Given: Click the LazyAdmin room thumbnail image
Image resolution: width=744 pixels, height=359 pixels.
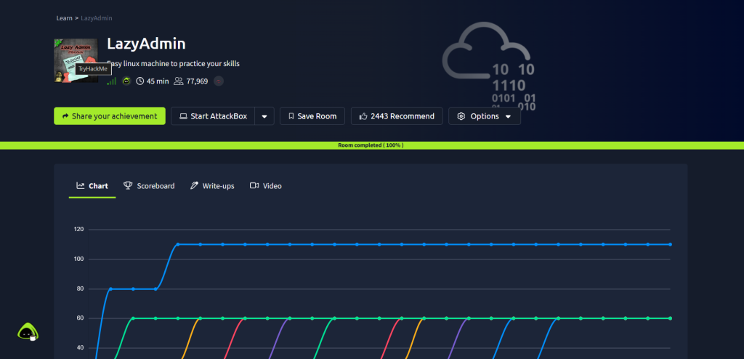Looking at the screenshot, I should click(x=75, y=60).
